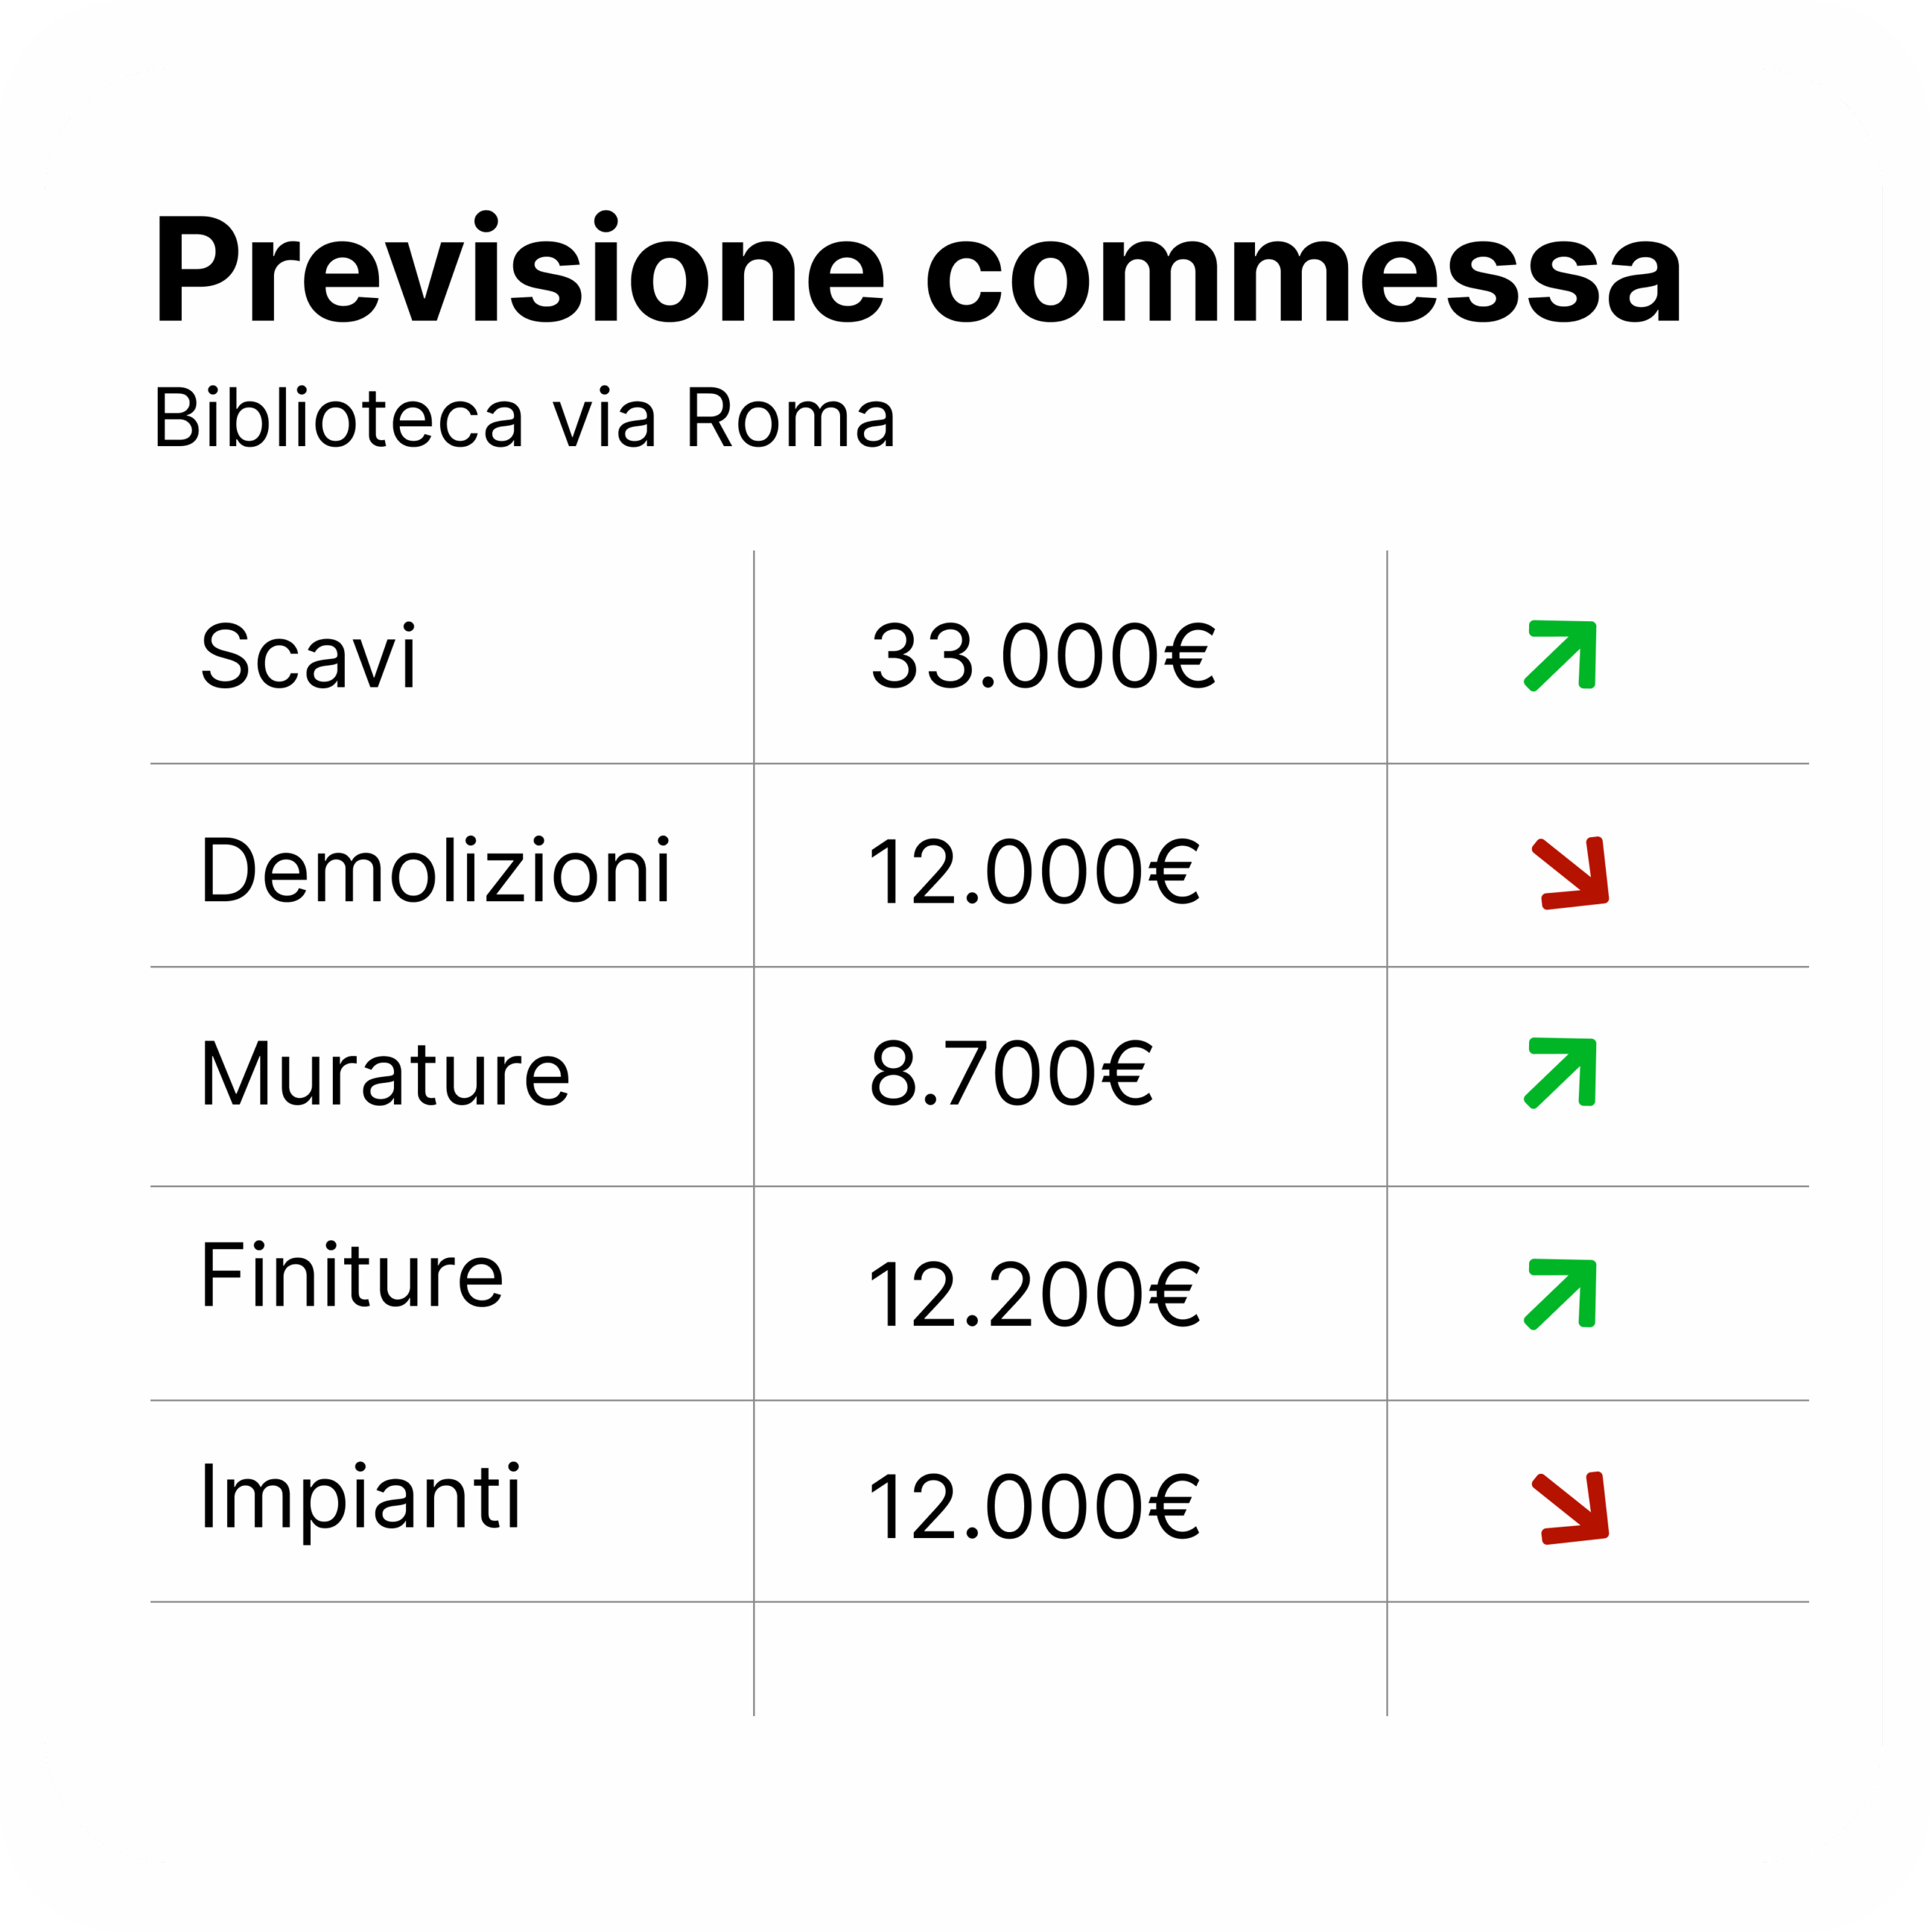Click the 12.000€ amount in Impianti row
Image resolution: width=1932 pixels, height=1932 pixels.
(x=1034, y=1507)
